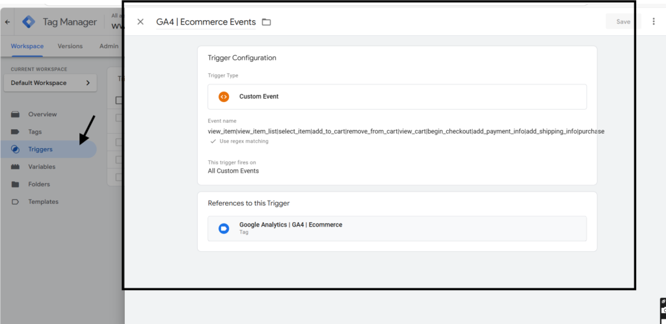
Task: Click the All Custom Events text
Action: coord(233,171)
